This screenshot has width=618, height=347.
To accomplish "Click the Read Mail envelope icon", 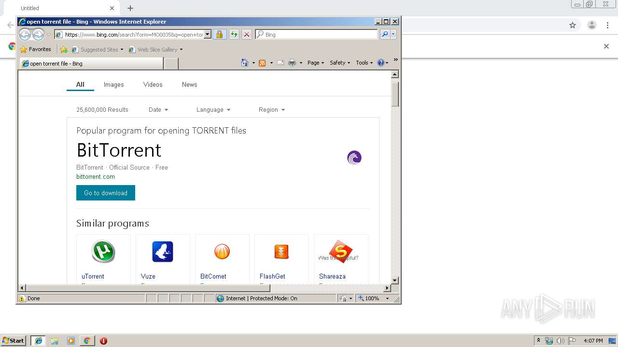I will [x=280, y=63].
